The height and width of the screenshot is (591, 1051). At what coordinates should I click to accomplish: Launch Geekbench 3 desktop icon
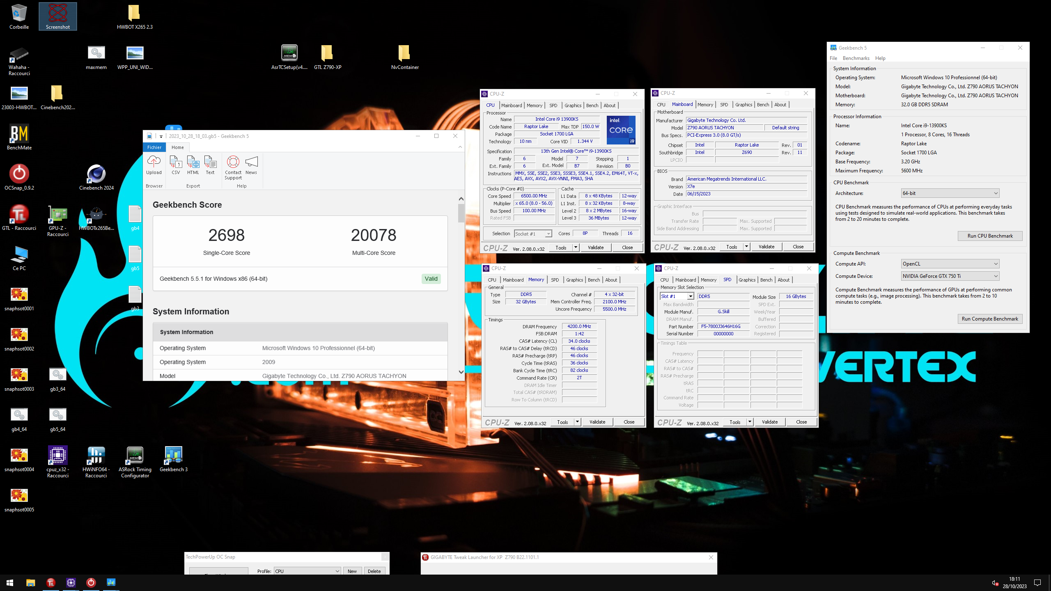174,459
